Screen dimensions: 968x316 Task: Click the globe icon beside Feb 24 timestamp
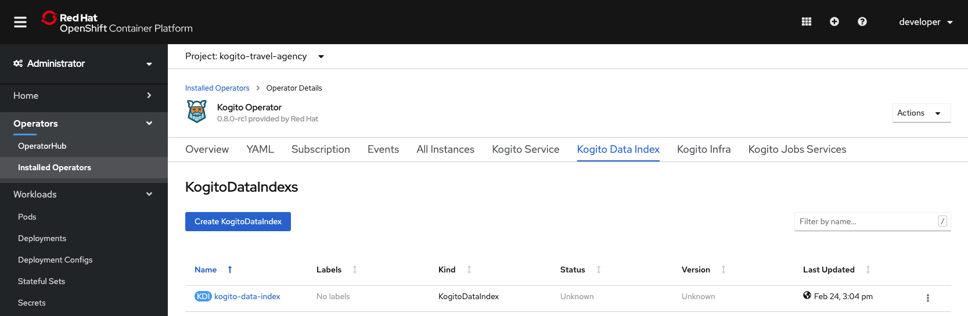tap(807, 296)
